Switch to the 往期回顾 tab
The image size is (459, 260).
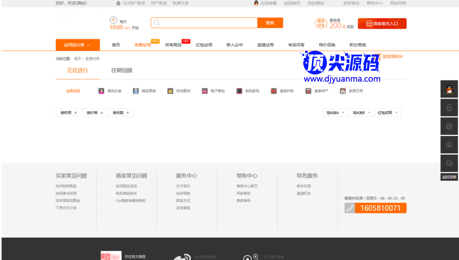(x=122, y=71)
